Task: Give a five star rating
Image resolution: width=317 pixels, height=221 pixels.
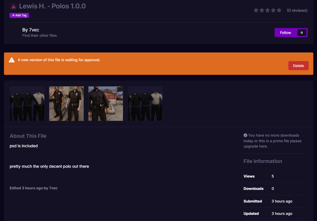Action: [279, 10]
